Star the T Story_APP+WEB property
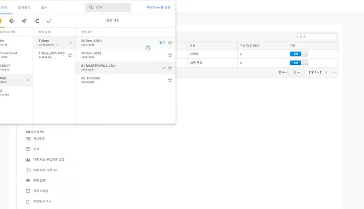 [70, 55]
